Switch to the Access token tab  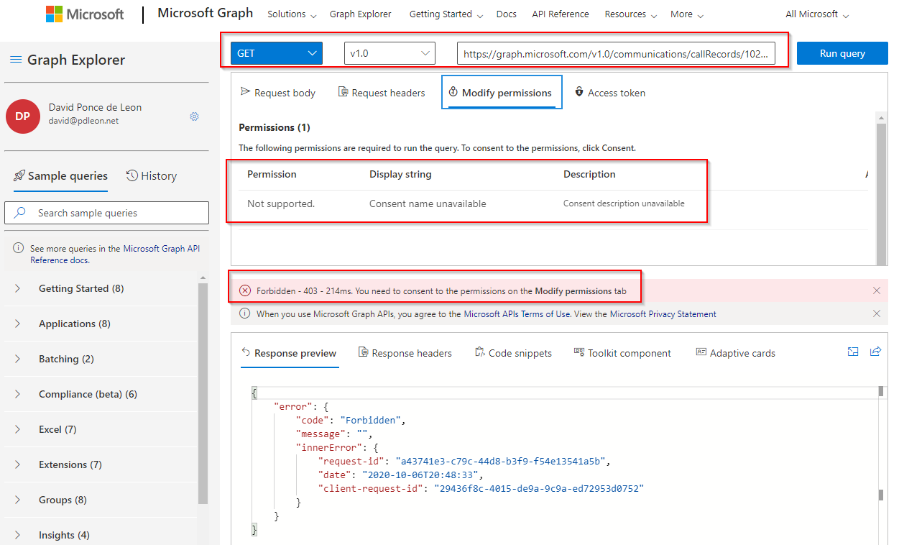coord(609,93)
